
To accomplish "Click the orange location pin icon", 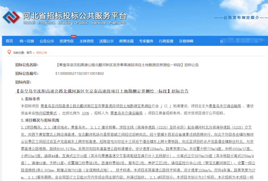I will click(9, 52).
